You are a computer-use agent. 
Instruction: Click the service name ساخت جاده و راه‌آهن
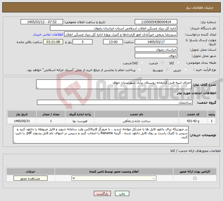pyautogui.click(x=137, y=121)
